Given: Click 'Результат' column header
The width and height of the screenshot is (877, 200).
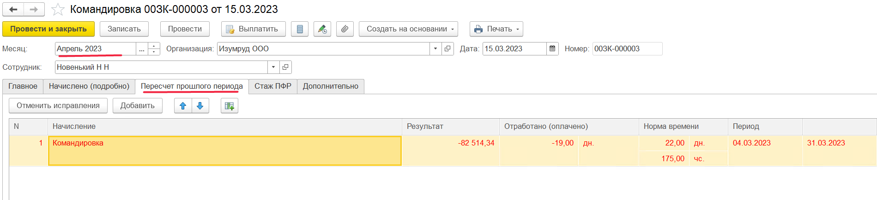Looking at the screenshot, I should [x=451, y=127].
